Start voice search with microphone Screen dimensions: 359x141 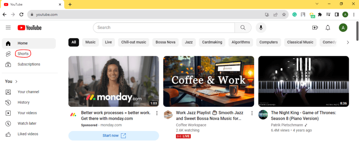261,28
